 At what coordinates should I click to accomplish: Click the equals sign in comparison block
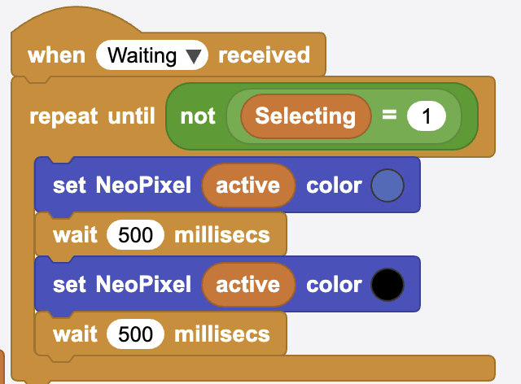coord(389,115)
